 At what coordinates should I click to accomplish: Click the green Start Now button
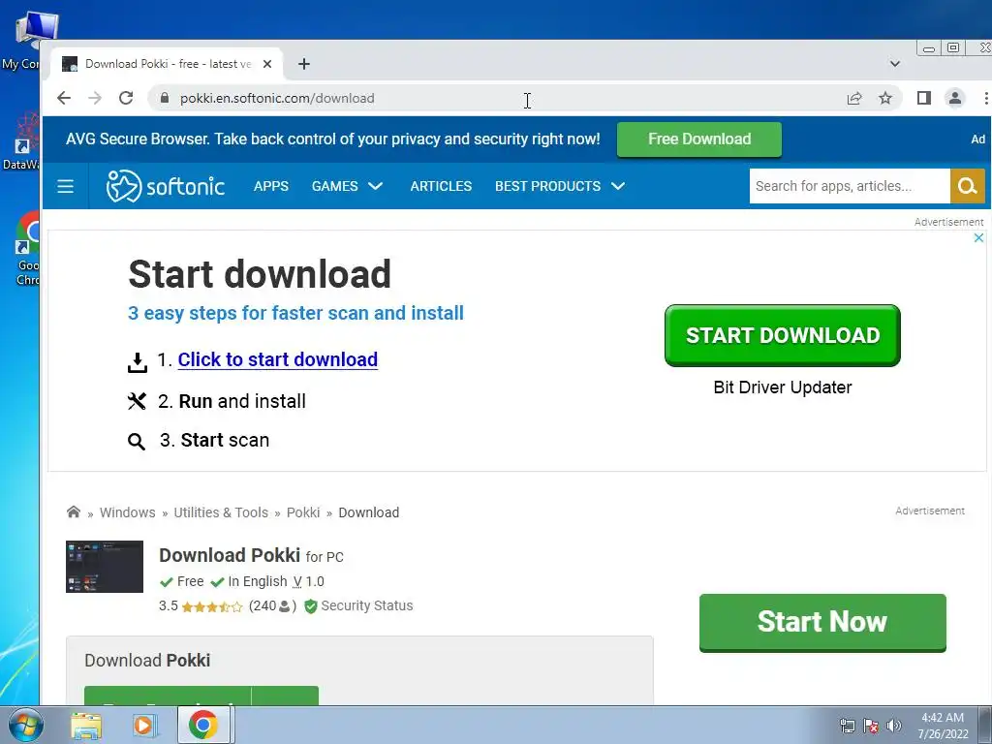(822, 623)
